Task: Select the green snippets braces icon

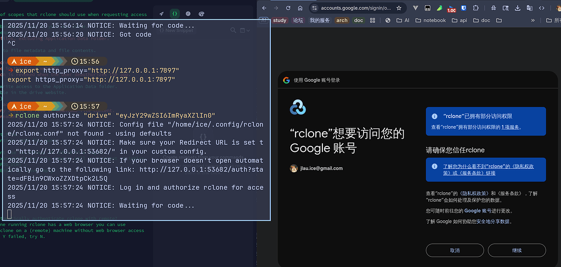Action: pos(174,14)
